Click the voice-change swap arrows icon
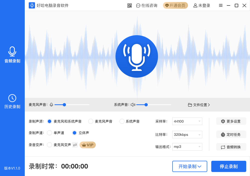Image resolution: width=250 pixels, height=176 pixels. click(x=75, y=145)
